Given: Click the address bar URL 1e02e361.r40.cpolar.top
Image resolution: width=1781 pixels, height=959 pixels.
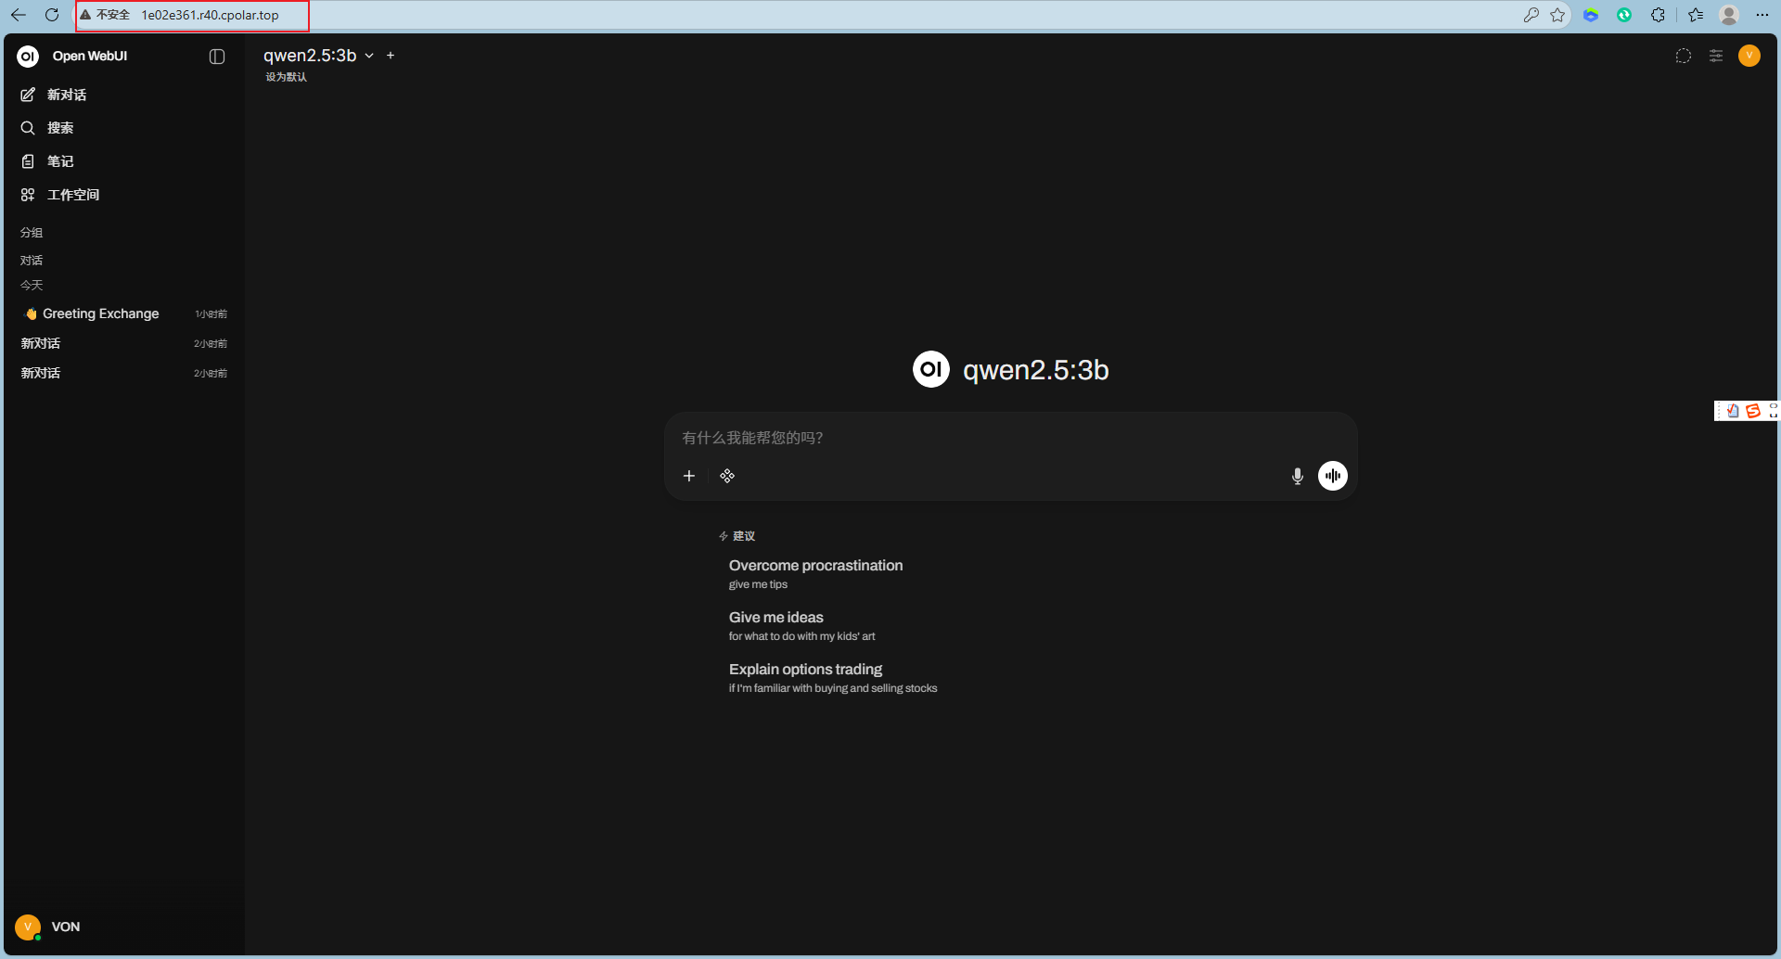Looking at the screenshot, I should click(210, 15).
